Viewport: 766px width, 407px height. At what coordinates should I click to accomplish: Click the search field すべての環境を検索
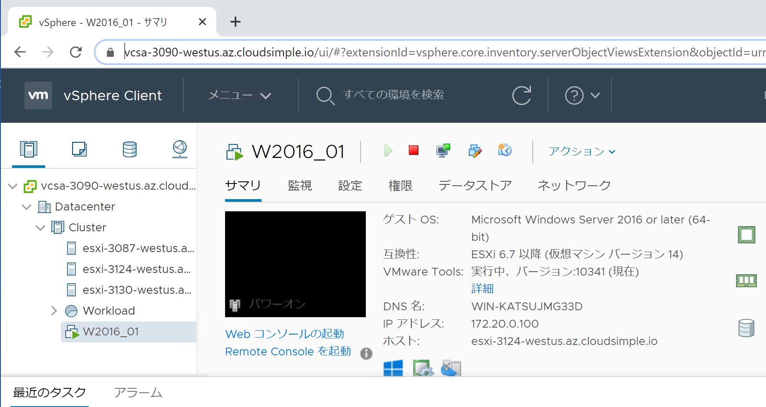pyautogui.click(x=393, y=95)
